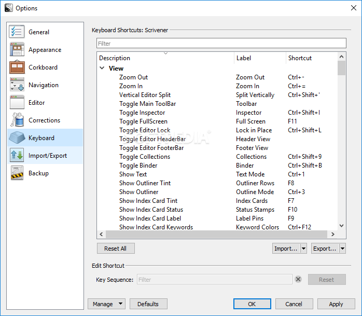The height and width of the screenshot is (316, 362).
Task: Click the Shortcut column header
Action: tap(312, 58)
